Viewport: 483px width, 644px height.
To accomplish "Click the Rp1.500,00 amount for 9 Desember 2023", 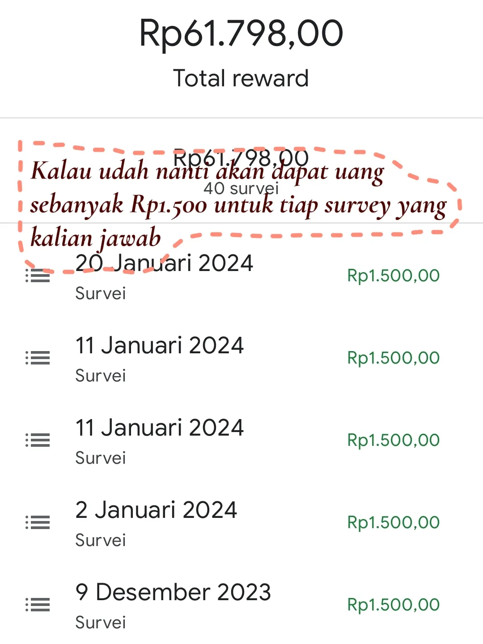I will 394,605.
